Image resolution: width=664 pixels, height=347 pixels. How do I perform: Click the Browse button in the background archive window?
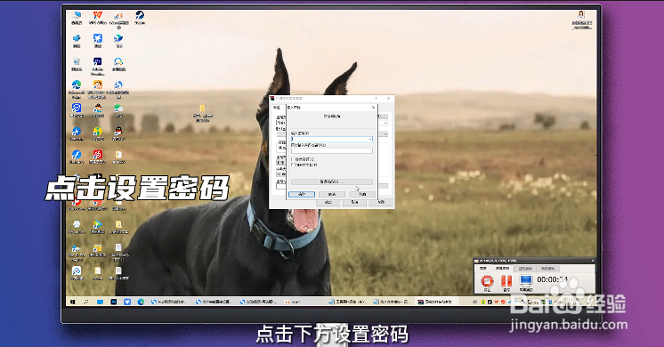383,116
